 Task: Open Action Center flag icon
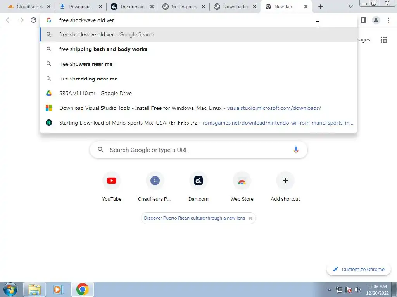click(349, 290)
